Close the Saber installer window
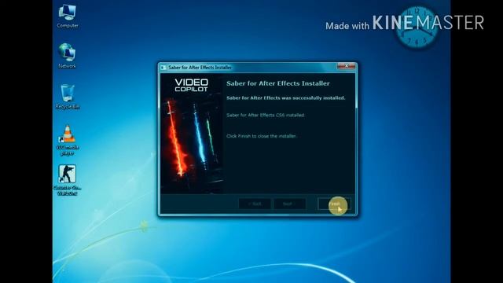The image size is (503, 283). point(346,66)
